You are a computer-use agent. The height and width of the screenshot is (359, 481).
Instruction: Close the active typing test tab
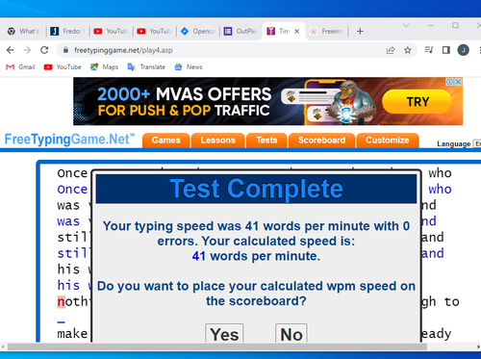pyautogui.click(x=297, y=31)
